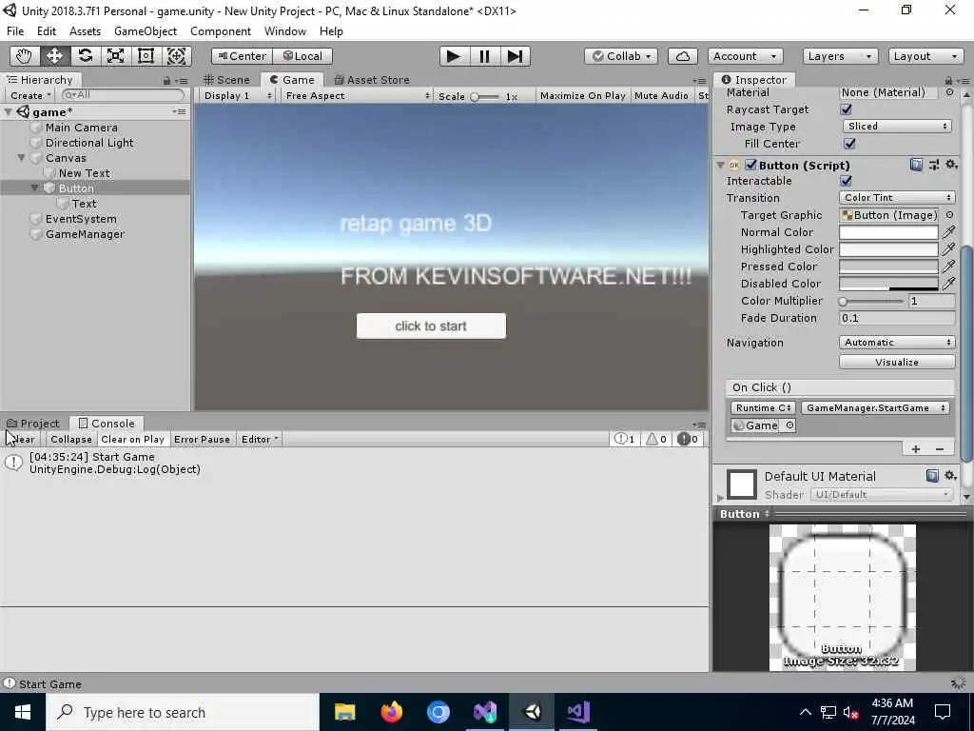Toggle Collapse in Console
Image resolution: width=974 pixels, height=731 pixels.
[x=71, y=439]
